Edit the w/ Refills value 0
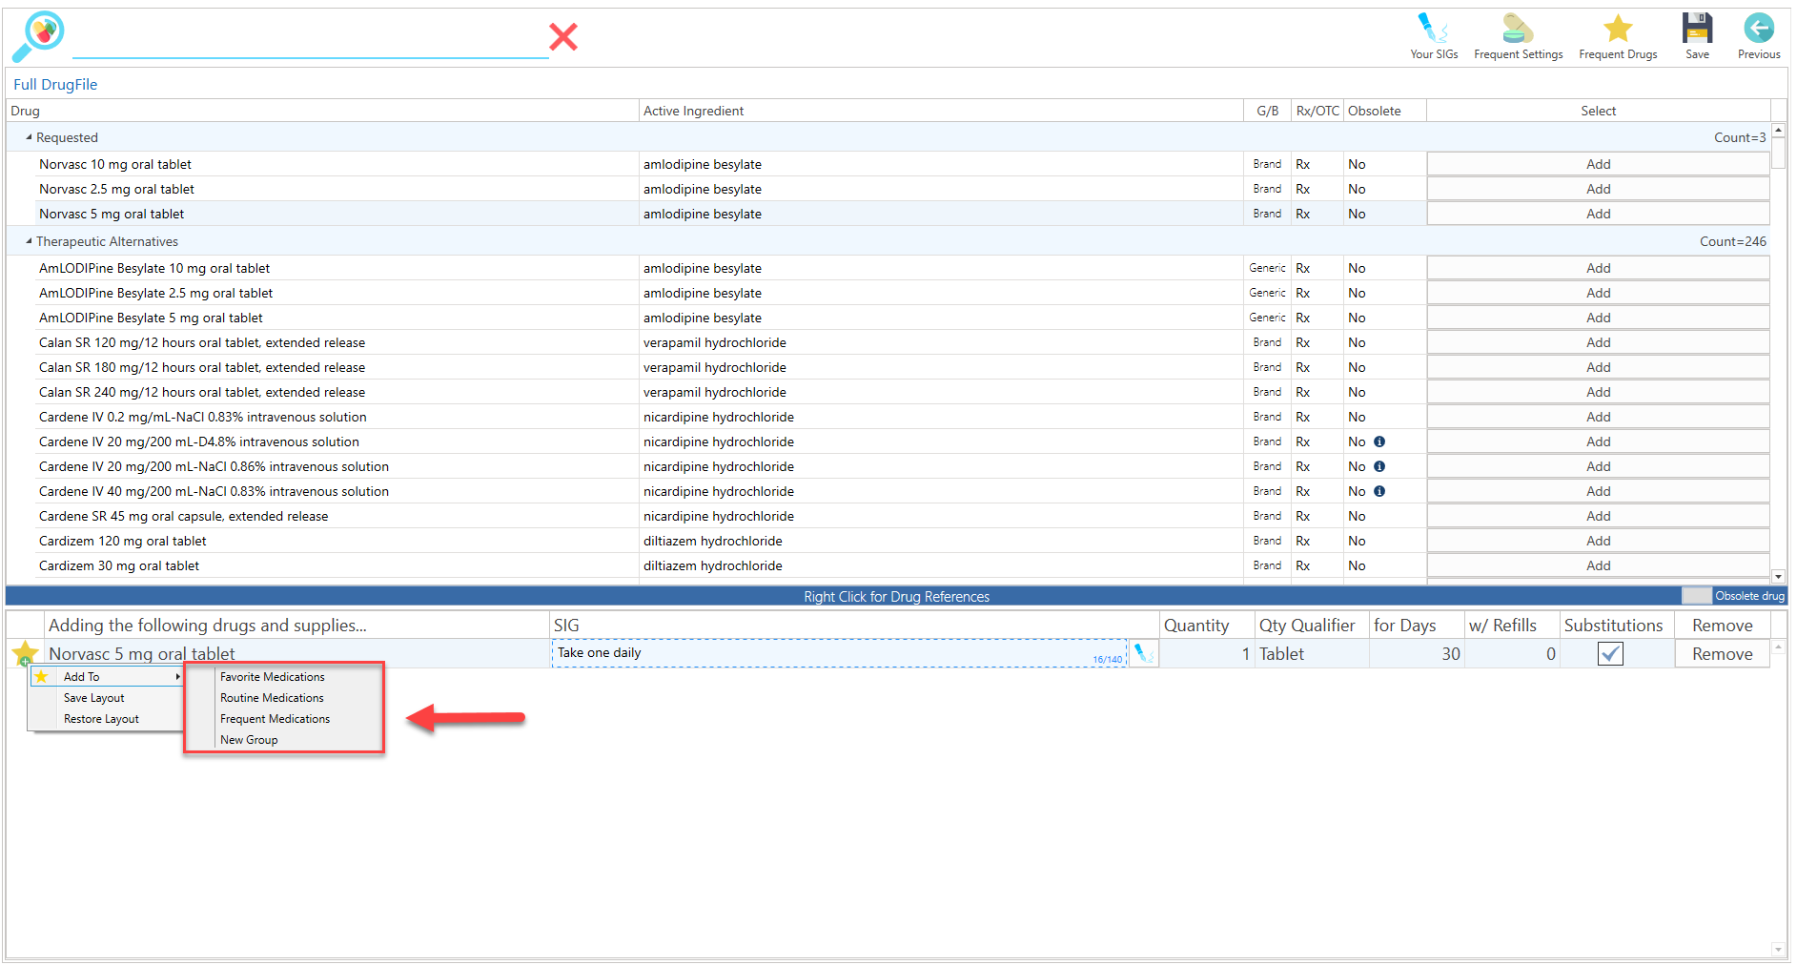 coord(1511,654)
